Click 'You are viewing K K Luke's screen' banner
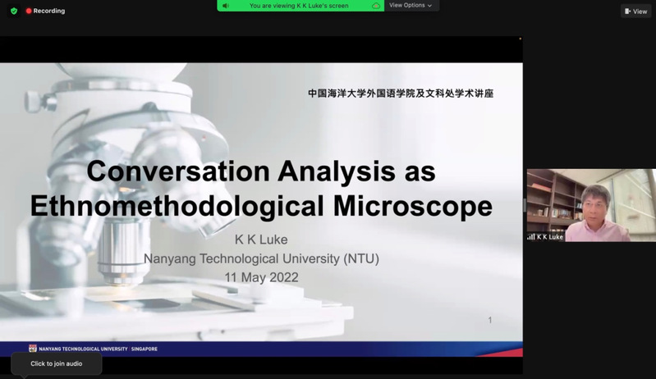 point(299,6)
